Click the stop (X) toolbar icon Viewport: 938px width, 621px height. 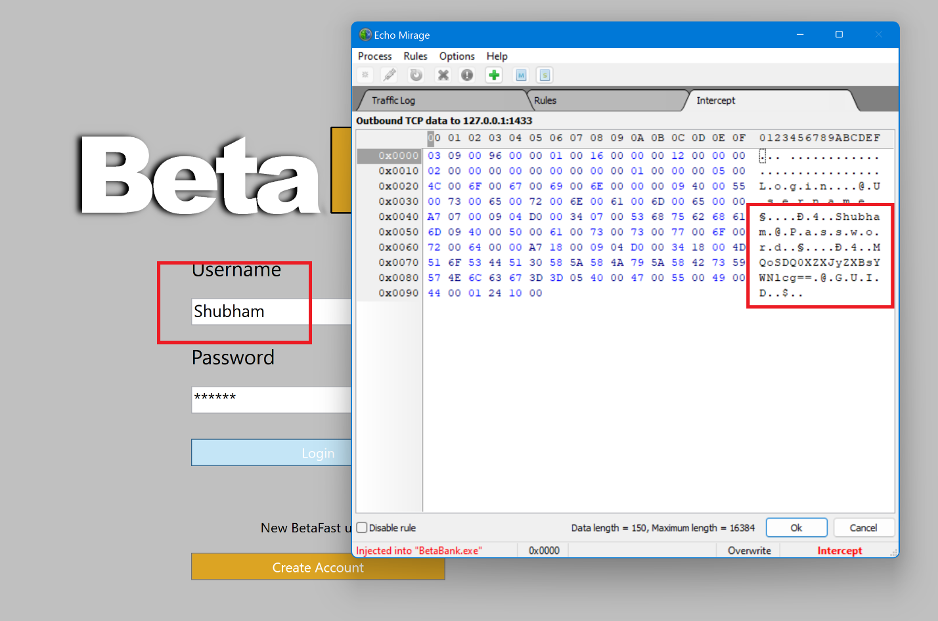point(443,74)
